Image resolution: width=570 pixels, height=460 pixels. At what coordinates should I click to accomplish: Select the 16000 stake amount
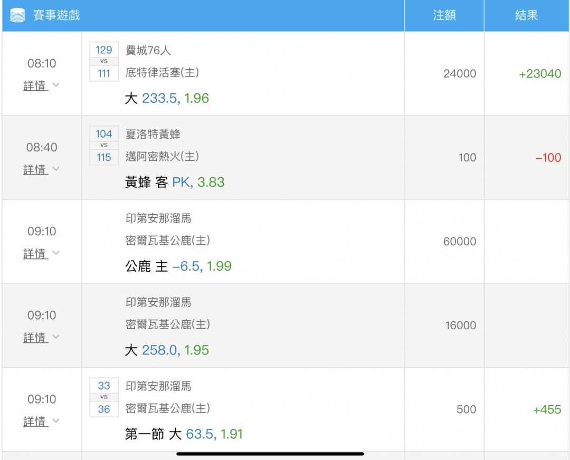click(x=461, y=325)
